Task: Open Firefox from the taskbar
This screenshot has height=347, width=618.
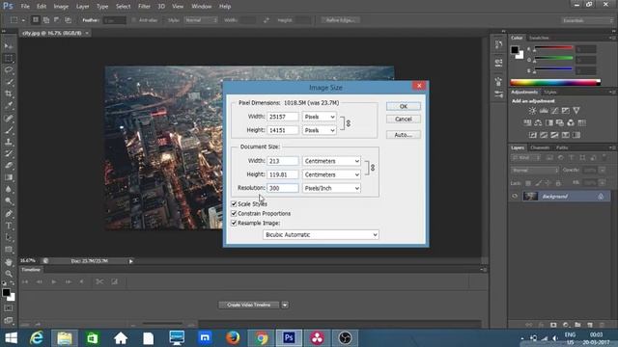Action: pos(233,338)
